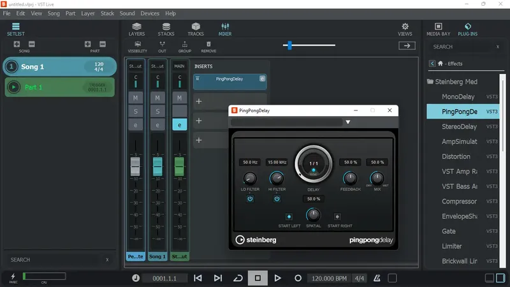Image resolution: width=510 pixels, height=287 pixels.
Task: Enable Start Left in PingPongDelay
Action: (x=289, y=216)
